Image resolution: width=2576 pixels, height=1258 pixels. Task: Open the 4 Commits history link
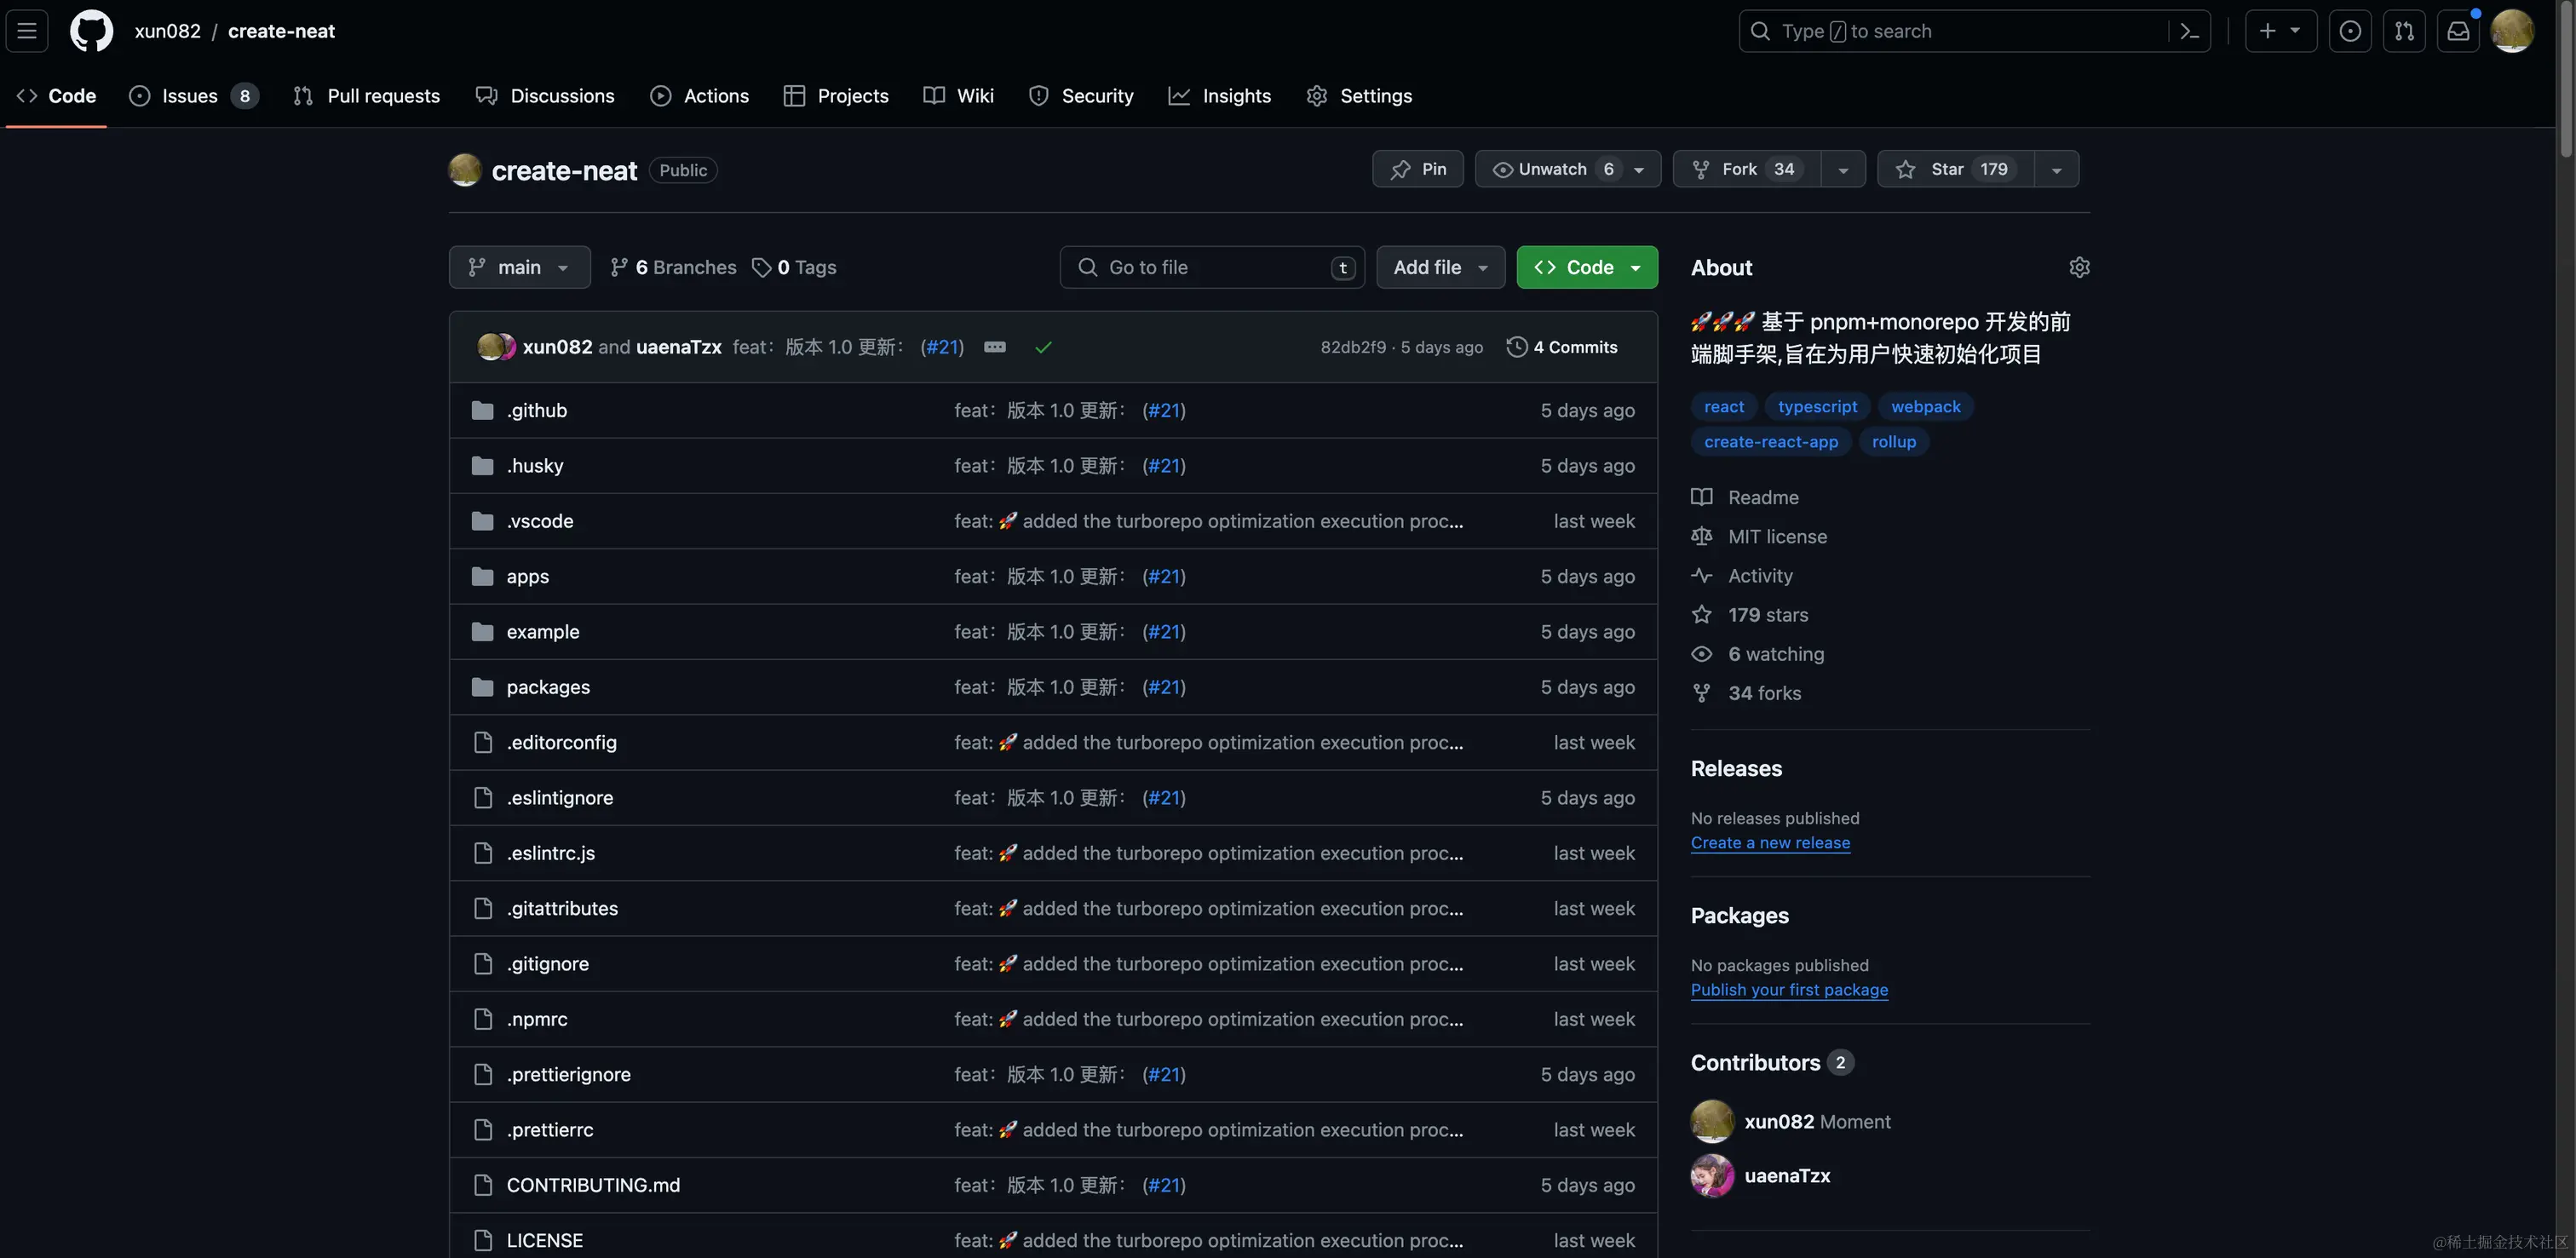click(x=1562, y=347)
